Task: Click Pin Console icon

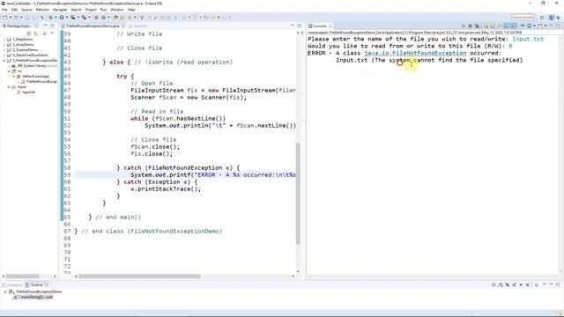Action: coord(523,26)
